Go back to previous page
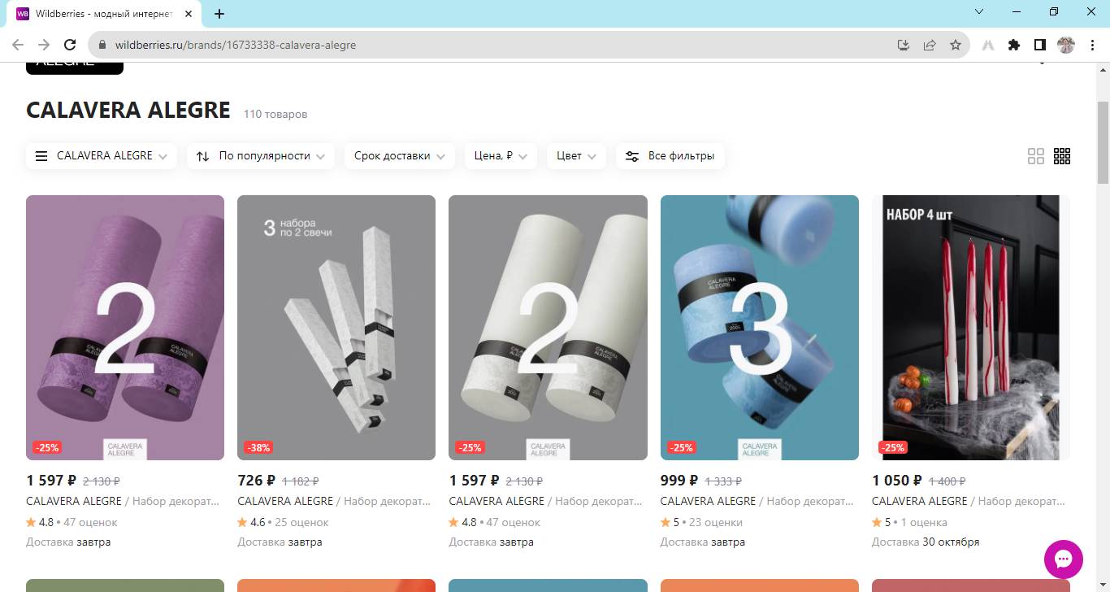Screen dimensions: 1110x592 coord(18,45)
